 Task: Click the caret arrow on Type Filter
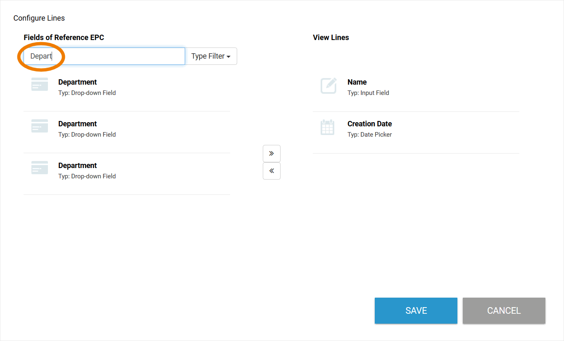[x=228, y=57]
